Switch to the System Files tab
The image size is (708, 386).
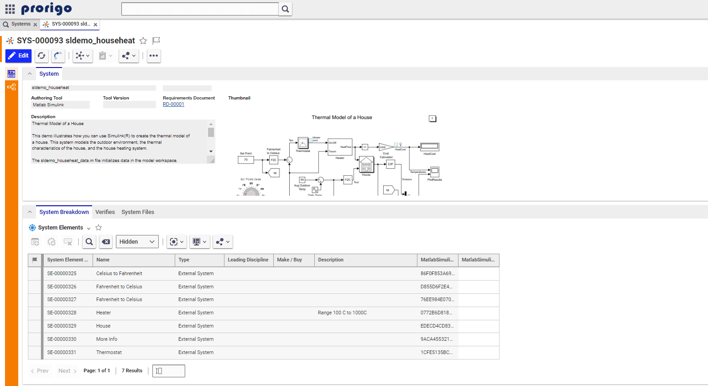(x=138, y=212)
